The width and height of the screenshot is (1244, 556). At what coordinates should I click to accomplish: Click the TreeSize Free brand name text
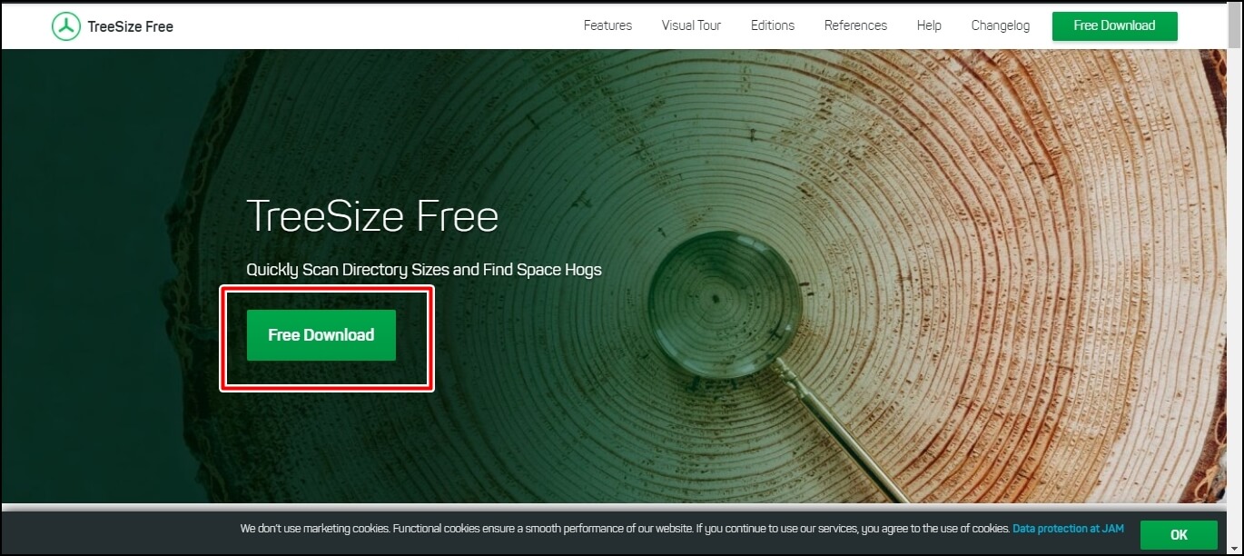click(131, 26)
